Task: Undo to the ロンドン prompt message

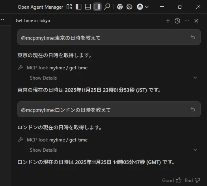Action: [x=193, y=109]
